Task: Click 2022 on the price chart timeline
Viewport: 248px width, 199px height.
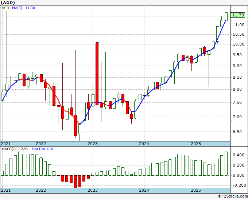Action: point(41,144)
